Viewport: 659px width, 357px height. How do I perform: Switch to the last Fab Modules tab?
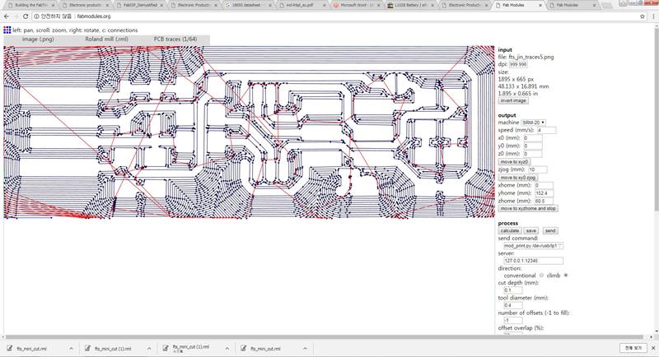(573, 6)
